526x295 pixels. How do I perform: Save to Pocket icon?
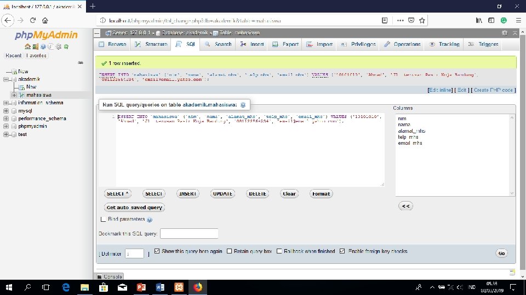tap(411, 20)
